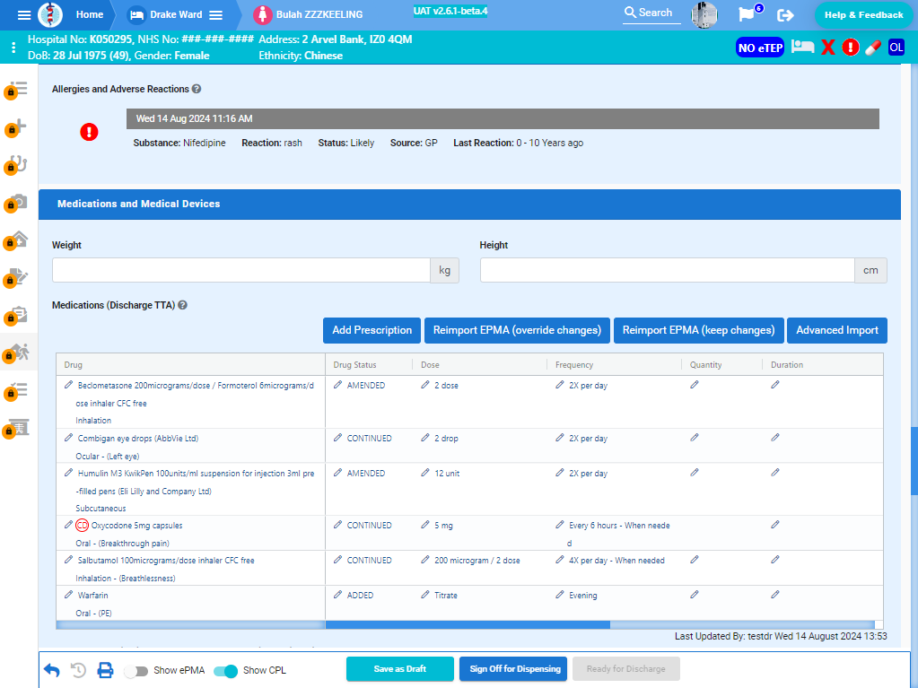The height and width of the screenshot is (688, 918).
Task: Edit Salbutamol quantity
Action: pyautogui.click(x=695, y=560)
